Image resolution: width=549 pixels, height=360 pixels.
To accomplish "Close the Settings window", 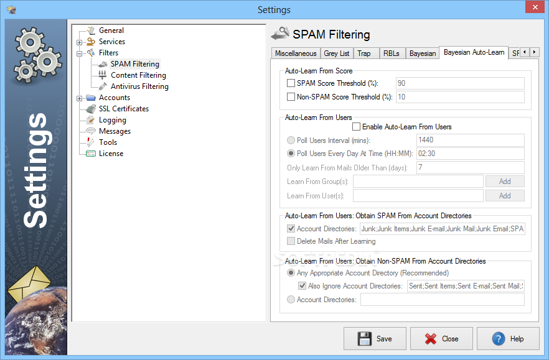I will (x=535, y=7).
